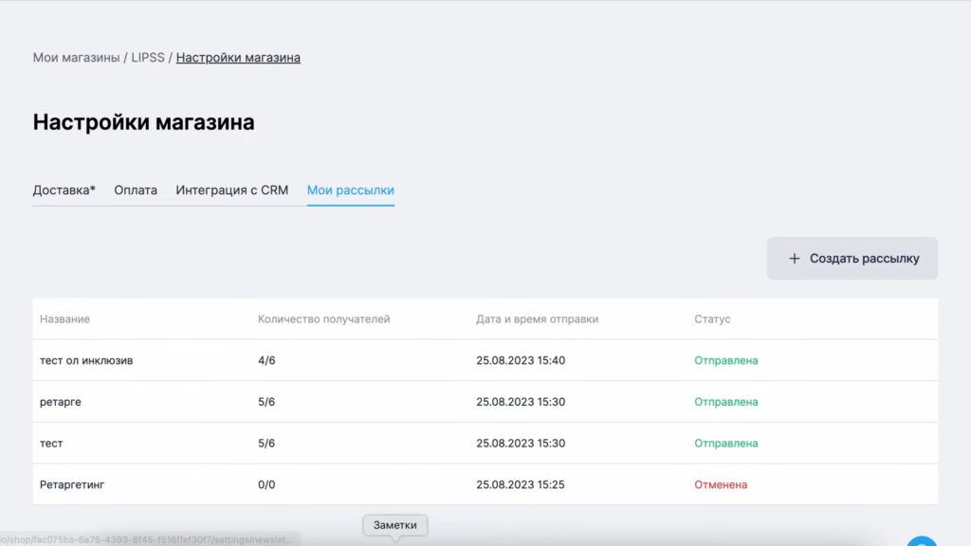Switch to the Оплата tab
This screenshot has width=971, height=546.
pos(136,190)
